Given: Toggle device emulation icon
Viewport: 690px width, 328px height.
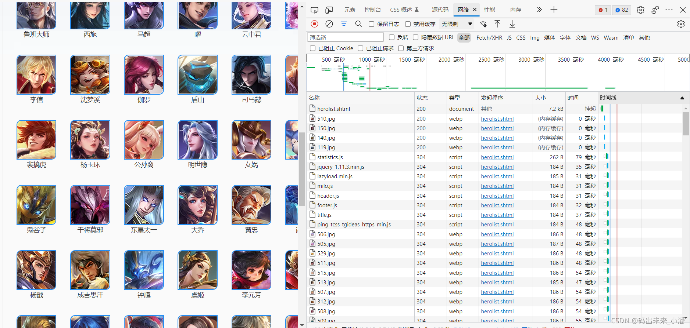Looking at the screenshot, I should [x=329, y=10].
